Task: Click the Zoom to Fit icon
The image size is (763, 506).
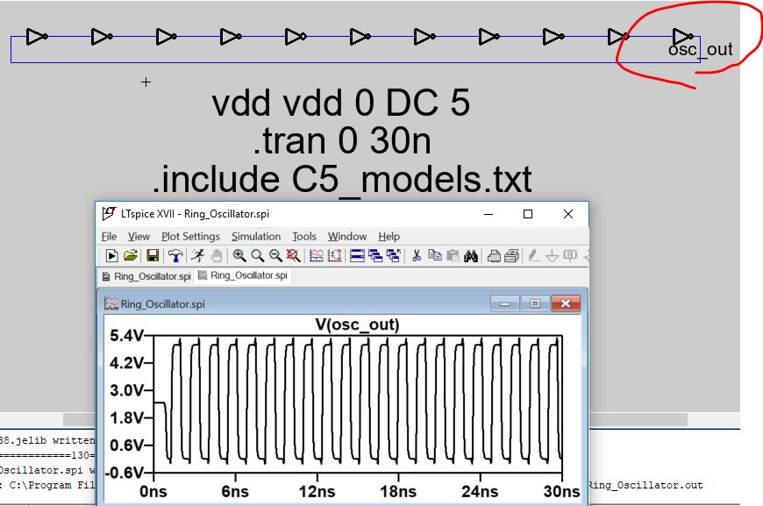Action: (x=294, y=256)
